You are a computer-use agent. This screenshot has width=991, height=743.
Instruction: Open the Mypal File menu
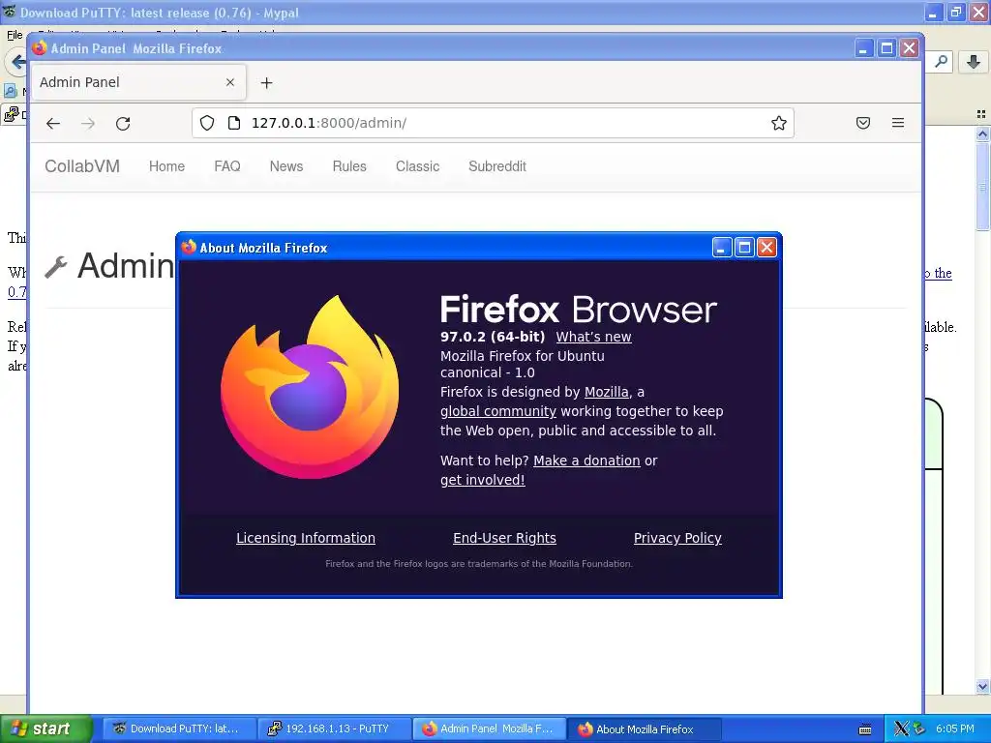click(x=15, y=35)
